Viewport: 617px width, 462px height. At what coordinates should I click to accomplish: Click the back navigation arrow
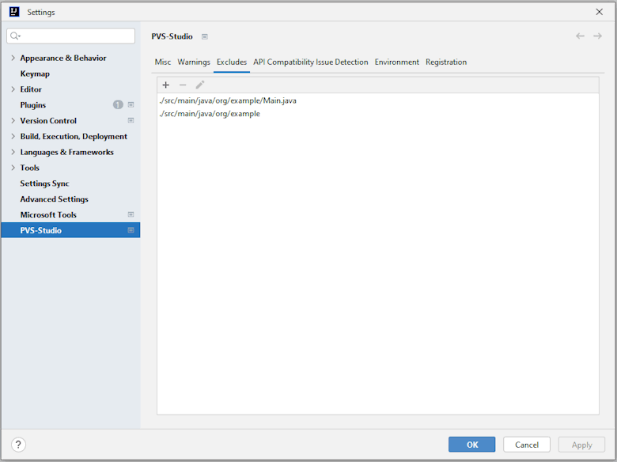[580, 36]
